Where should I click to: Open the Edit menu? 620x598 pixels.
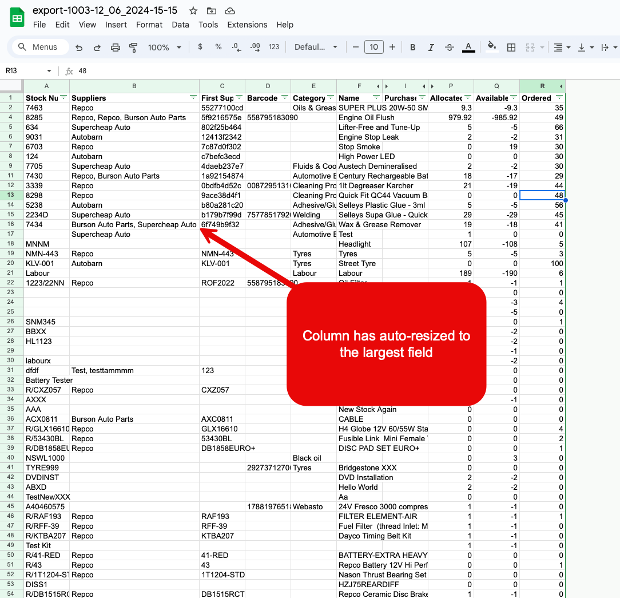click(62, 25)
